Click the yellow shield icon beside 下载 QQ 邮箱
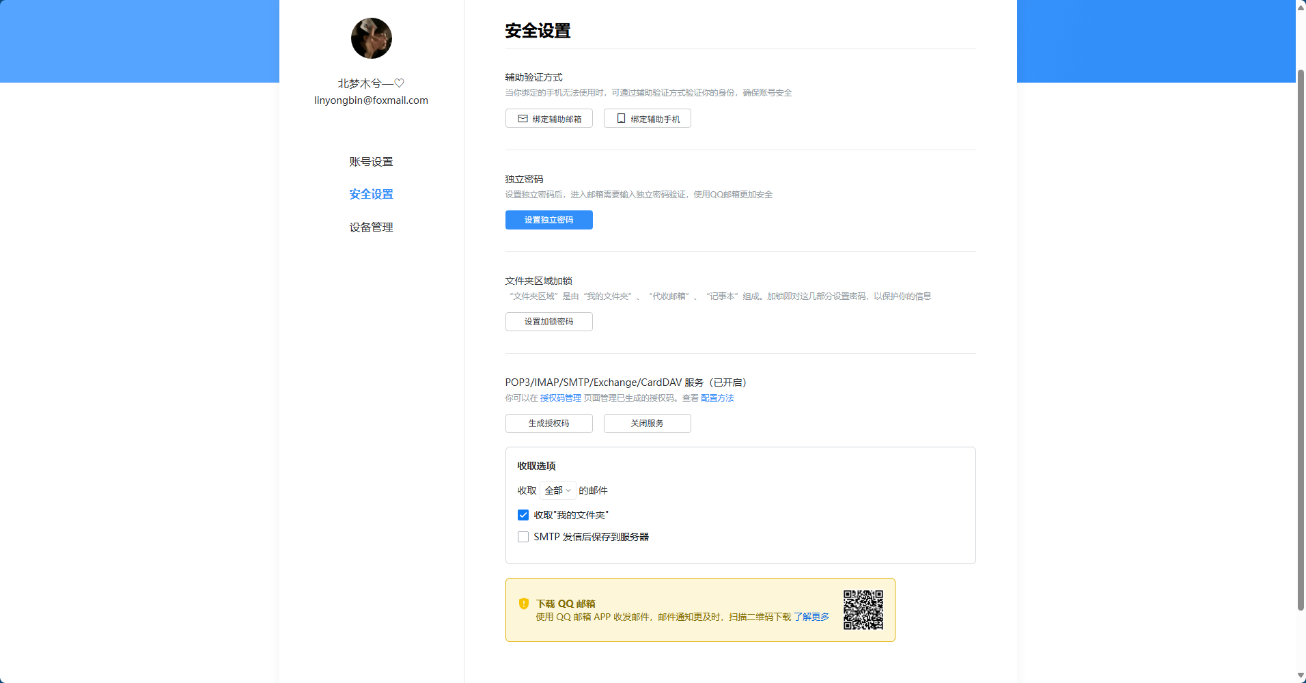 click(x=524, y=604)
